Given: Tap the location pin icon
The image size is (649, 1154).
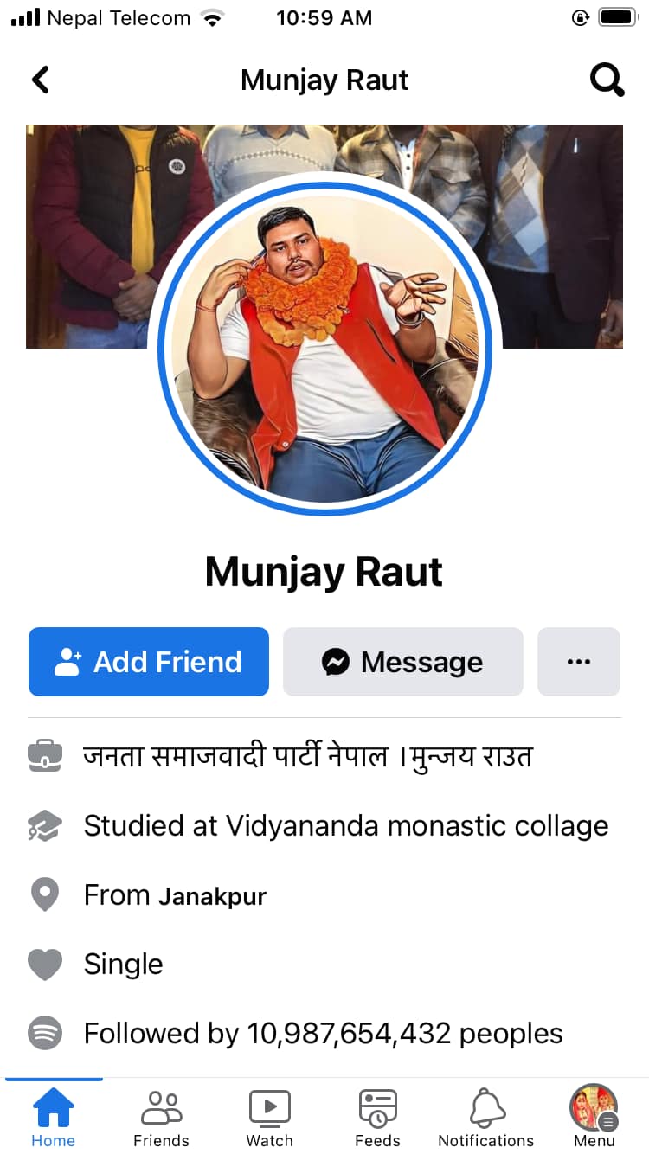Looking at the screenshot, I should coord(45,894).
